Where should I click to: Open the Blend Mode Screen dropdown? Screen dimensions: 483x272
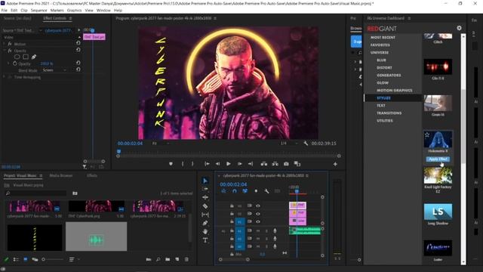pyautogui.click(x=54, y=70)
